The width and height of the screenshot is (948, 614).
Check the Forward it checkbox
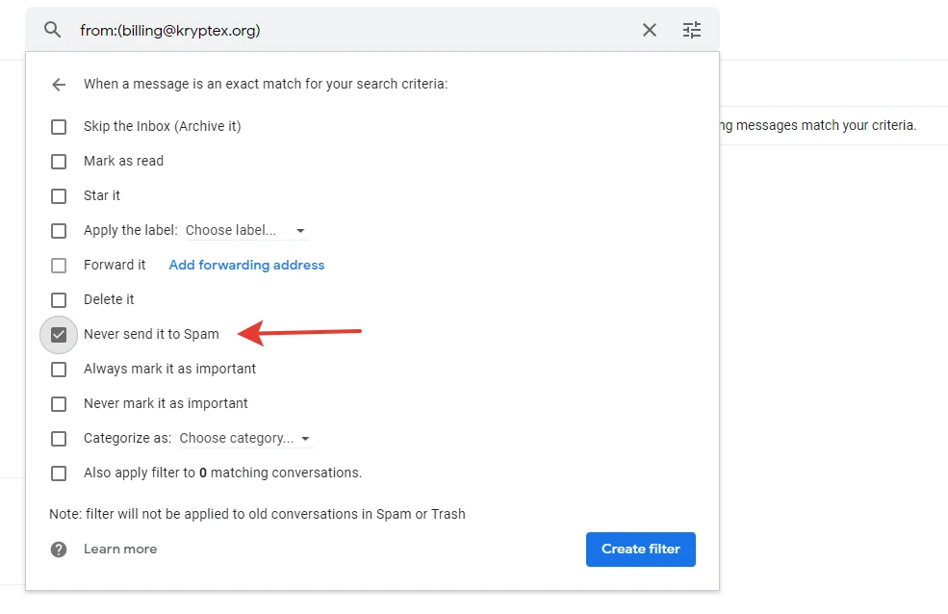tap(59, 266)
